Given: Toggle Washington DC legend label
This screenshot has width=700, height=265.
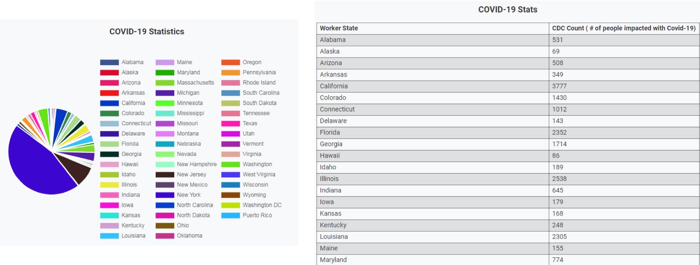Looking at the screenshot, I should click(262, 205).
